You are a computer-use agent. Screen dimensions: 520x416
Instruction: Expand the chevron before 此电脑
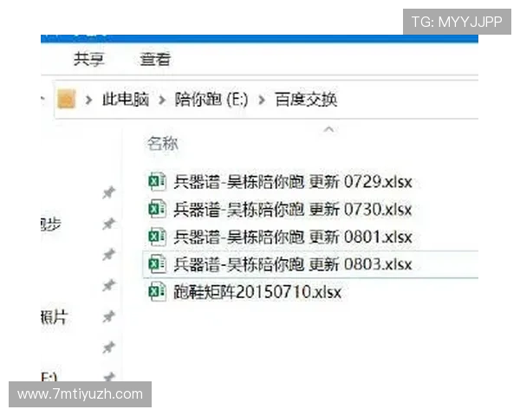88,100
